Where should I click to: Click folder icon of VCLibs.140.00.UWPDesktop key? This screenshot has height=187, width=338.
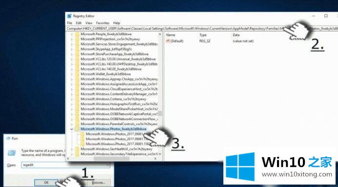pos(78,64)
